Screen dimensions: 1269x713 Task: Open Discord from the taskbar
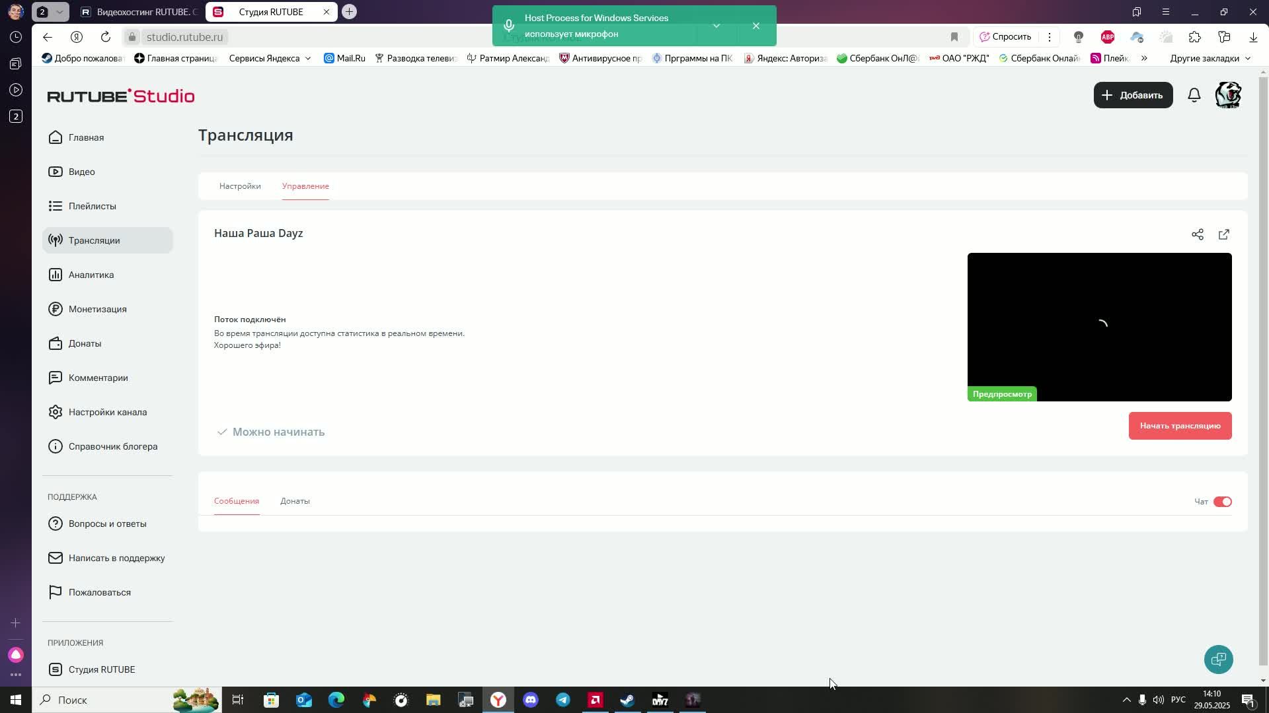click(531, 700)
